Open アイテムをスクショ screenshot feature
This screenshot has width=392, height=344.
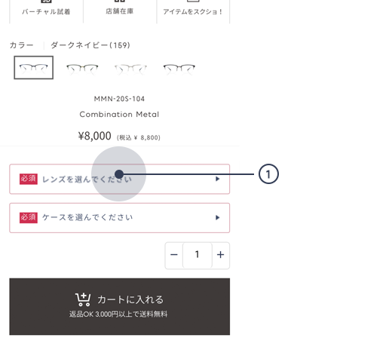[193, 10]
